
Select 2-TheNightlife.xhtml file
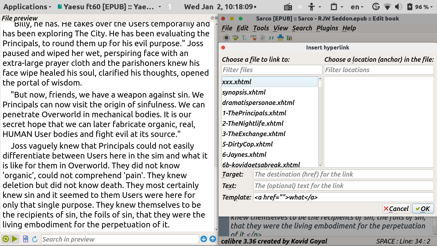click(270, 123)
